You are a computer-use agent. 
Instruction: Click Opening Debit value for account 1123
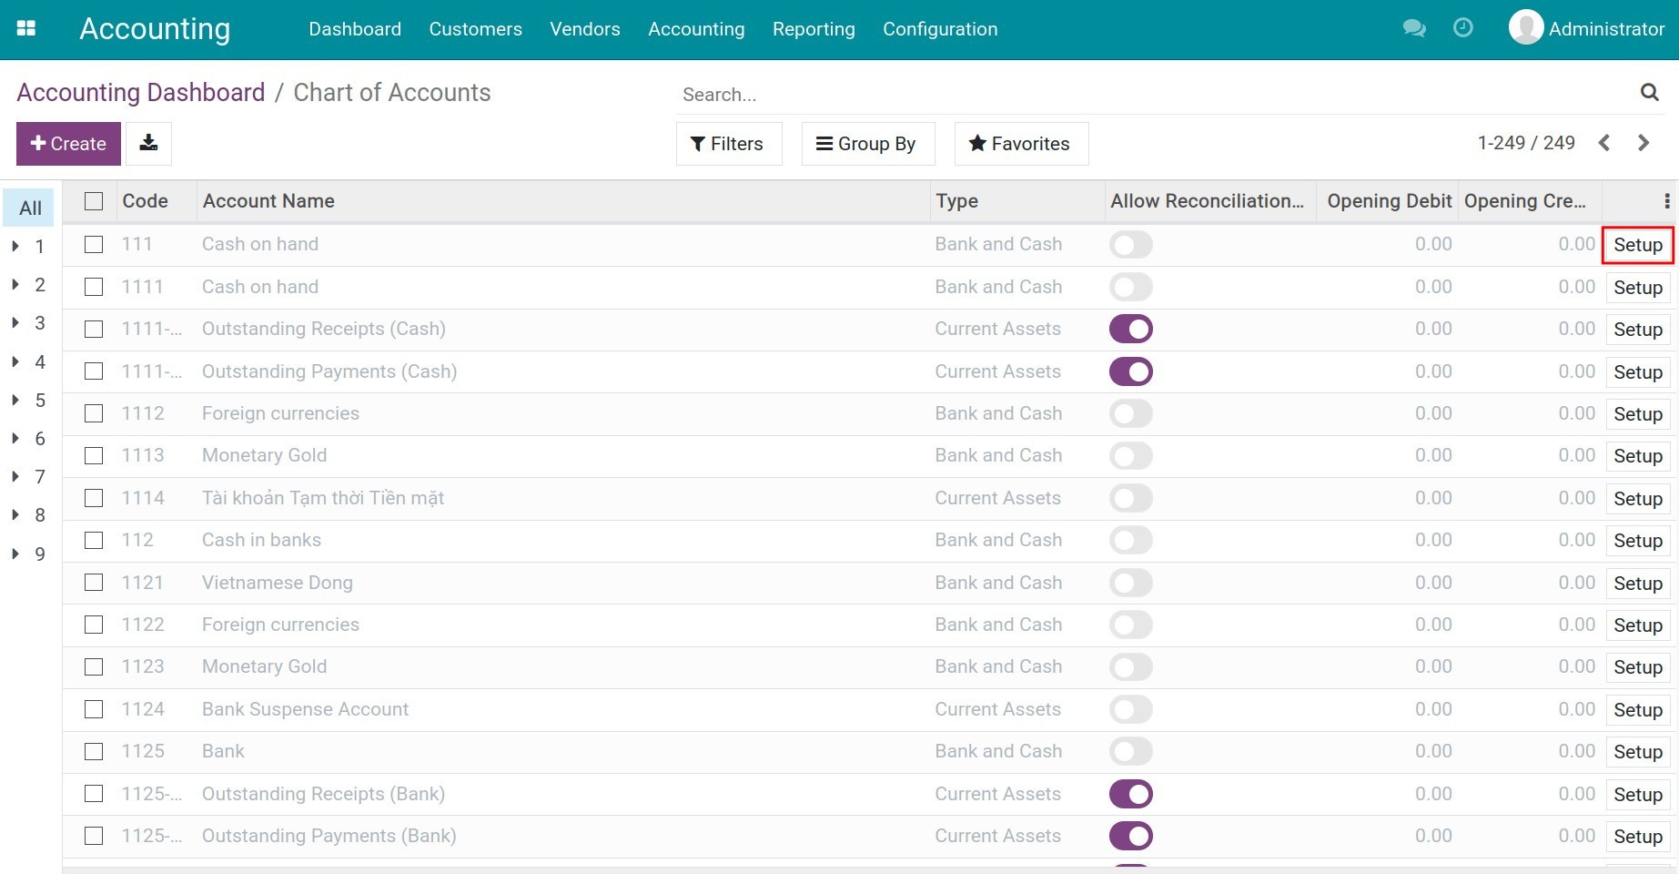[x=1433, y=666]
